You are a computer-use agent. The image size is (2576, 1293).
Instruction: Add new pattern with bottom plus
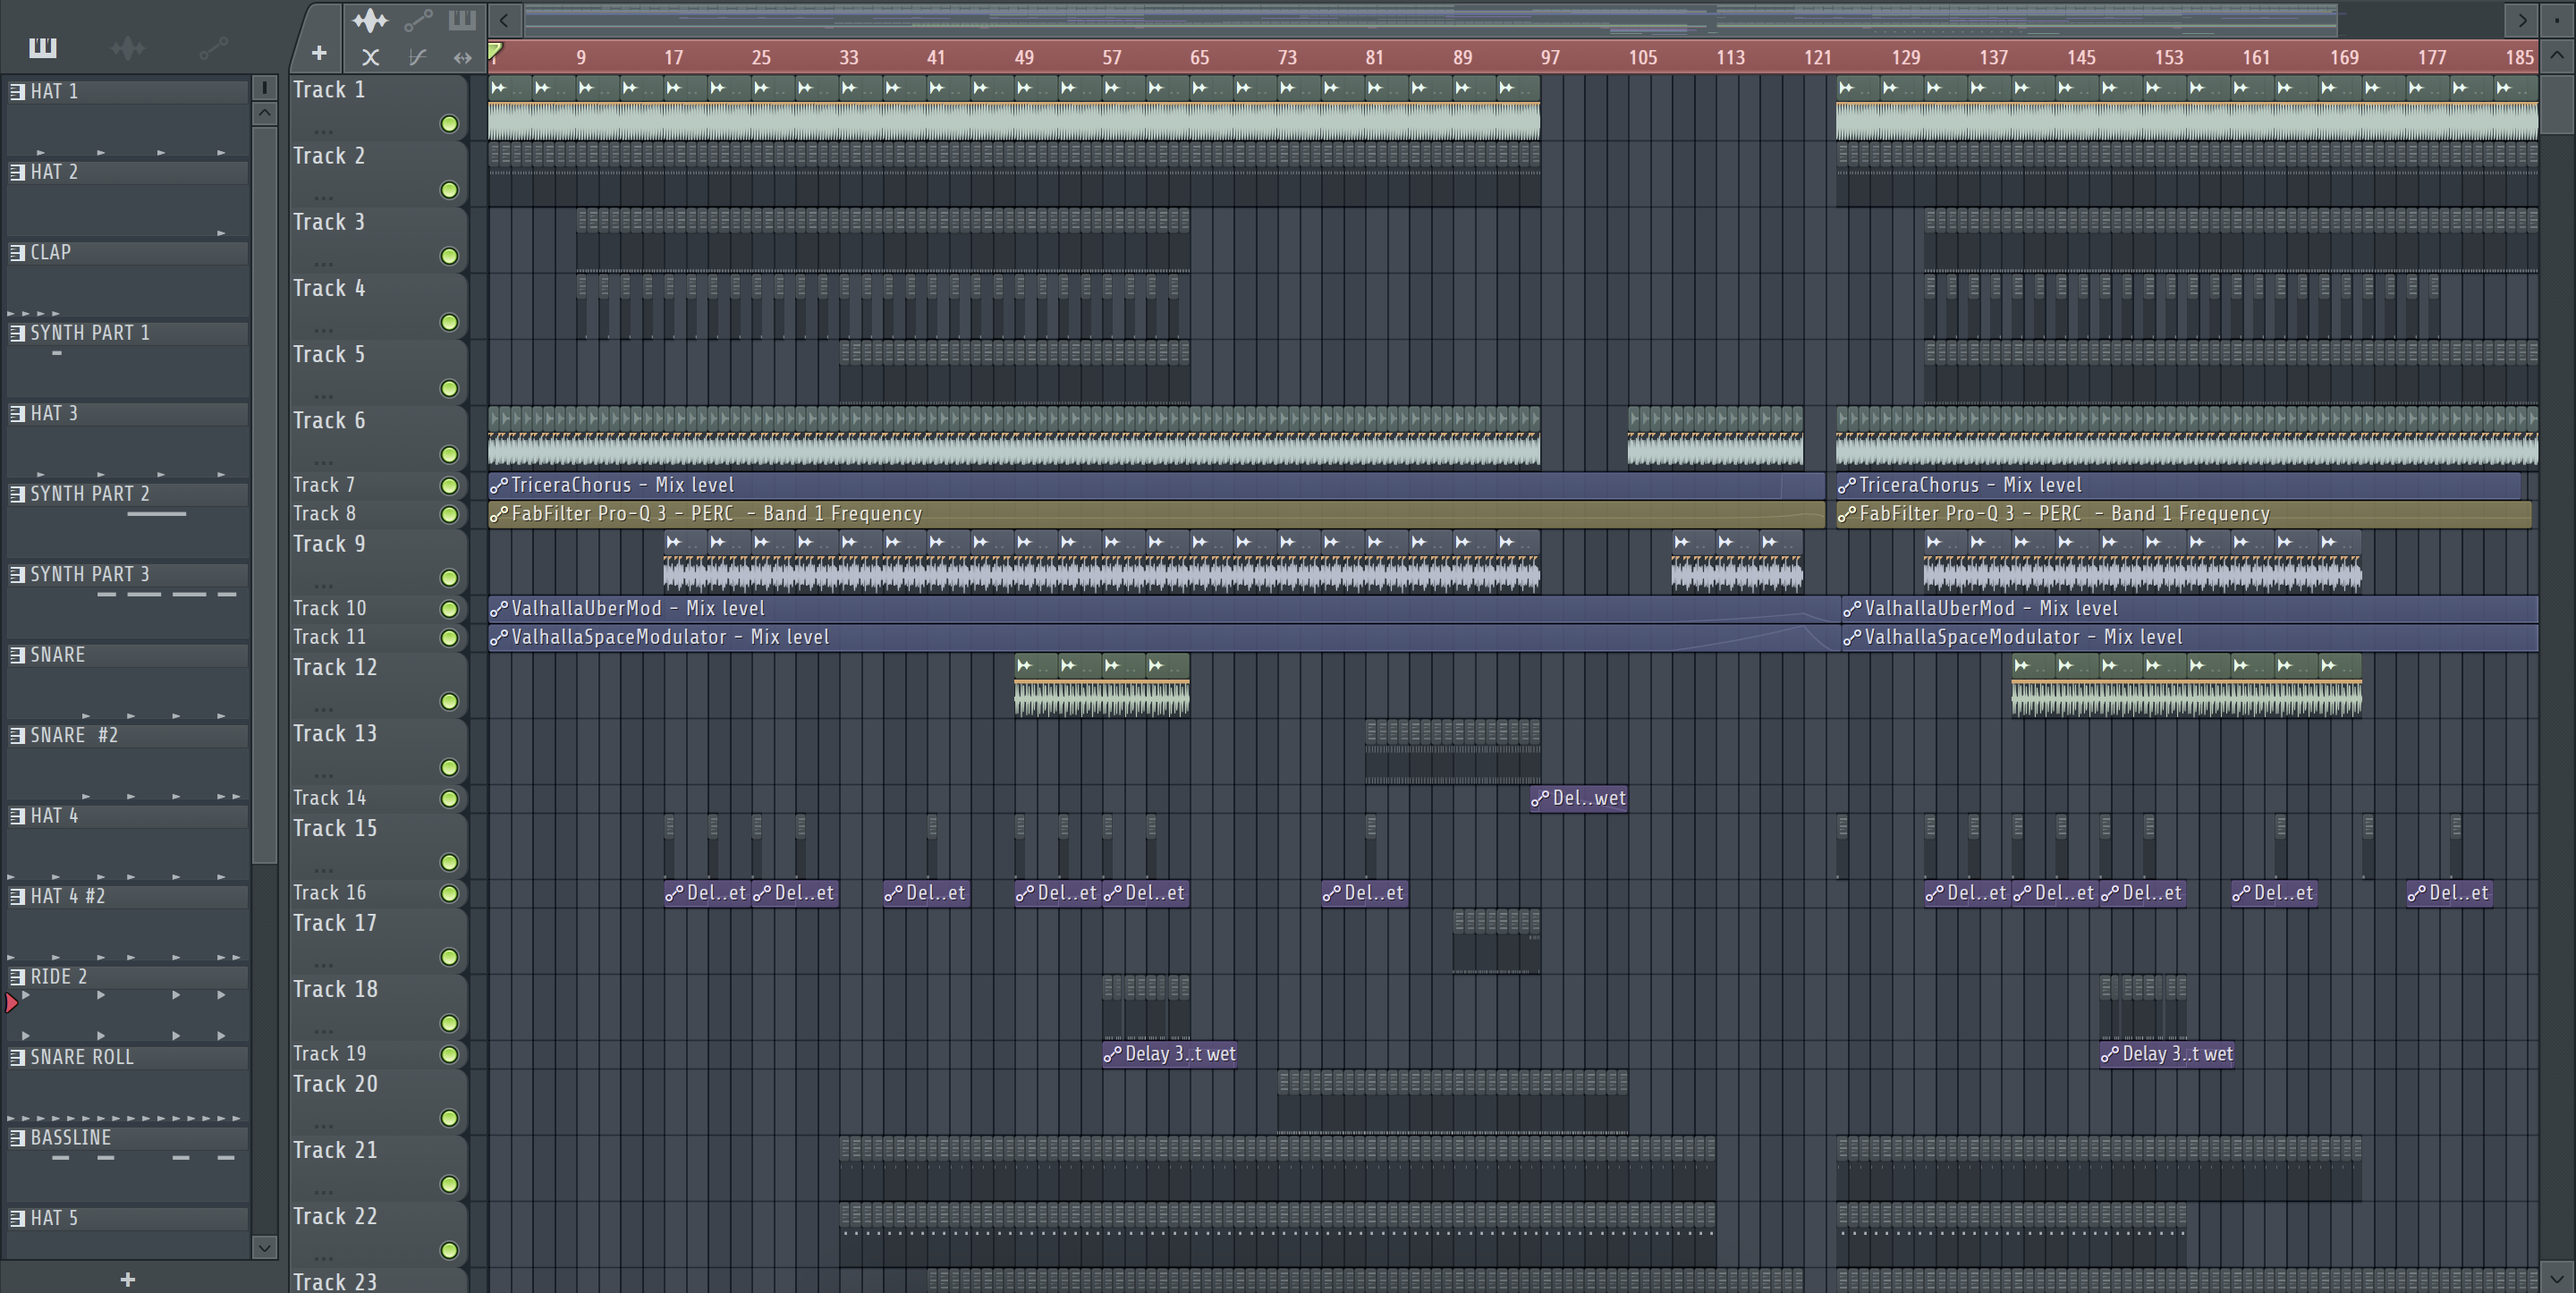coord(127,1279)
